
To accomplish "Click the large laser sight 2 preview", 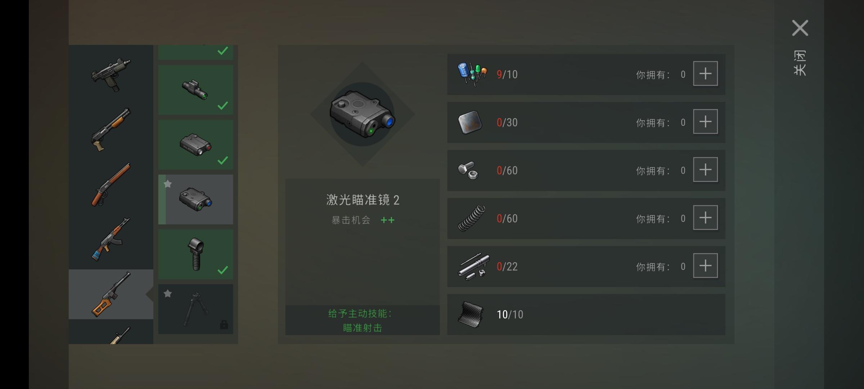I will coord(363,114).
